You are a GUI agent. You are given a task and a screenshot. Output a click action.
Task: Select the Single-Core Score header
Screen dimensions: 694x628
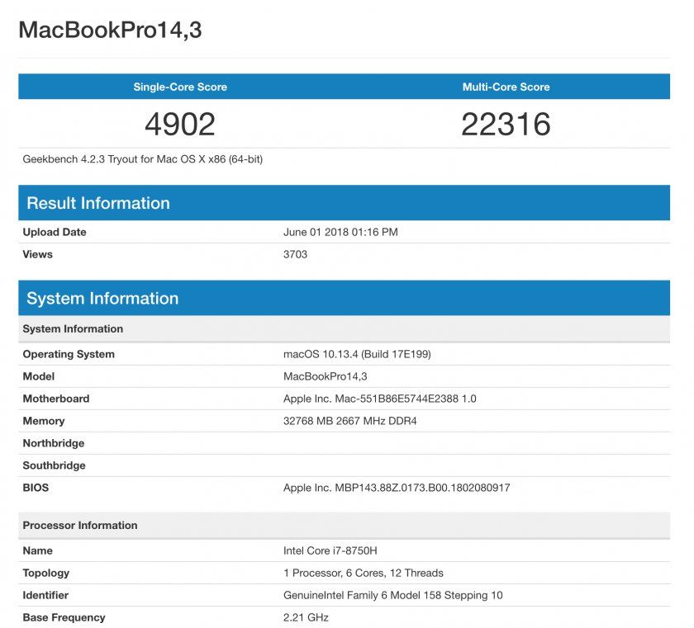pos(180,87)
